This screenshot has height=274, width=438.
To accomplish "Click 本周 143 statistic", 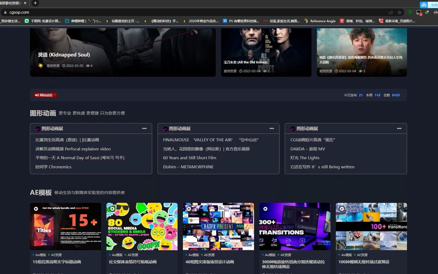I will click(x=373, y=95).
